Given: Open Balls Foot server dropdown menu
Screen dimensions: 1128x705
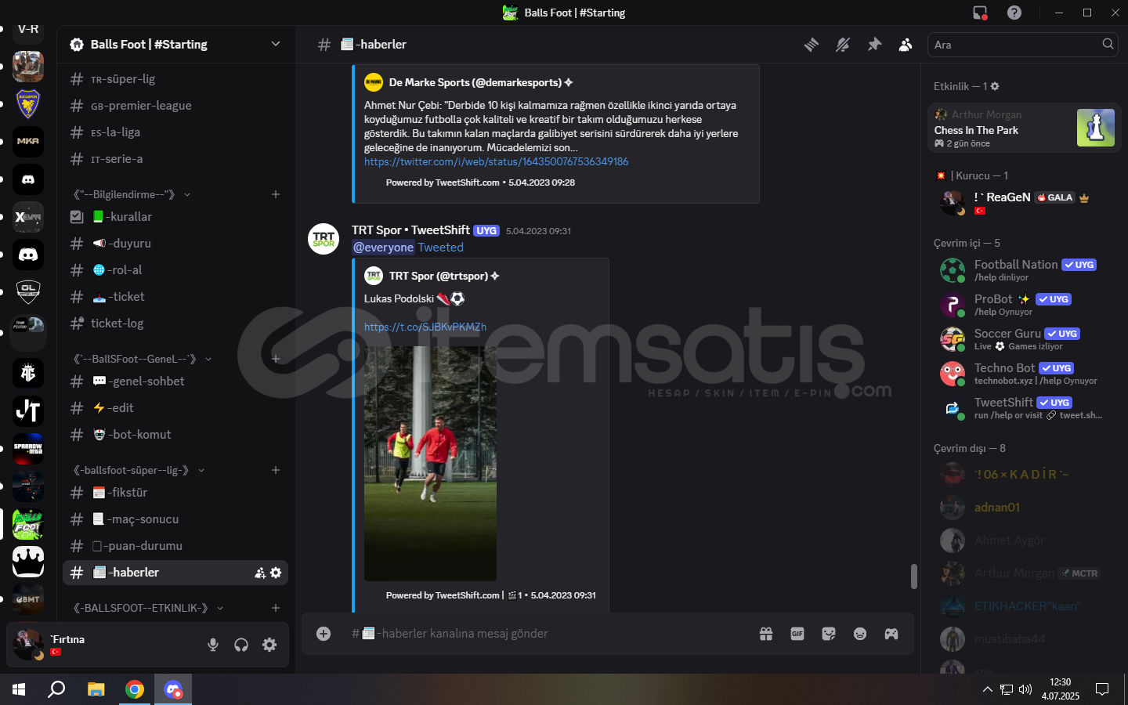Looking at the screenshot, I should coord(276,44).
